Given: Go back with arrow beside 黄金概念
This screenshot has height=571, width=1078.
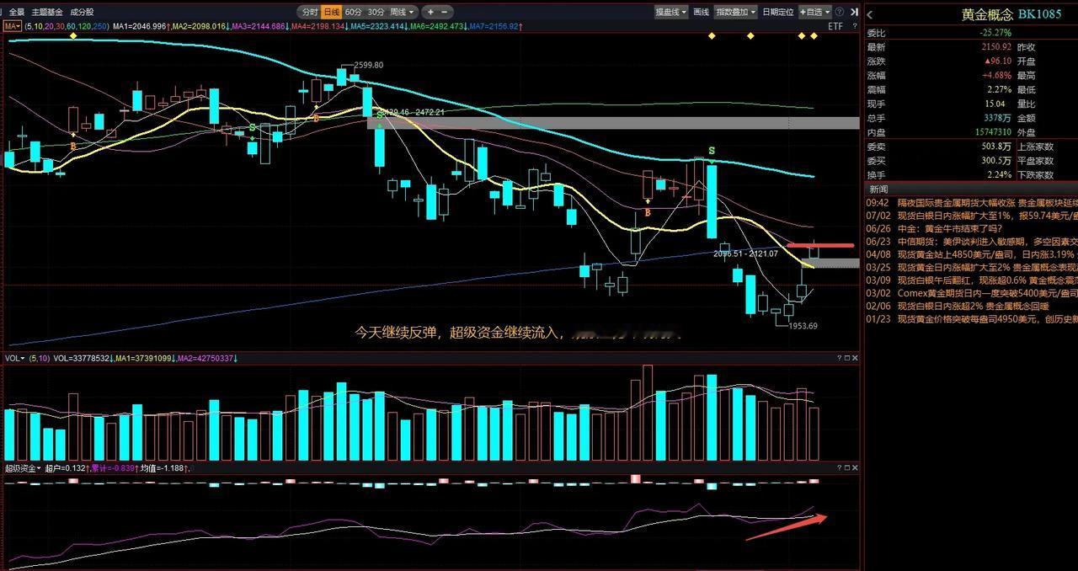Looking at the screenshot, I should tap(870, 14).
